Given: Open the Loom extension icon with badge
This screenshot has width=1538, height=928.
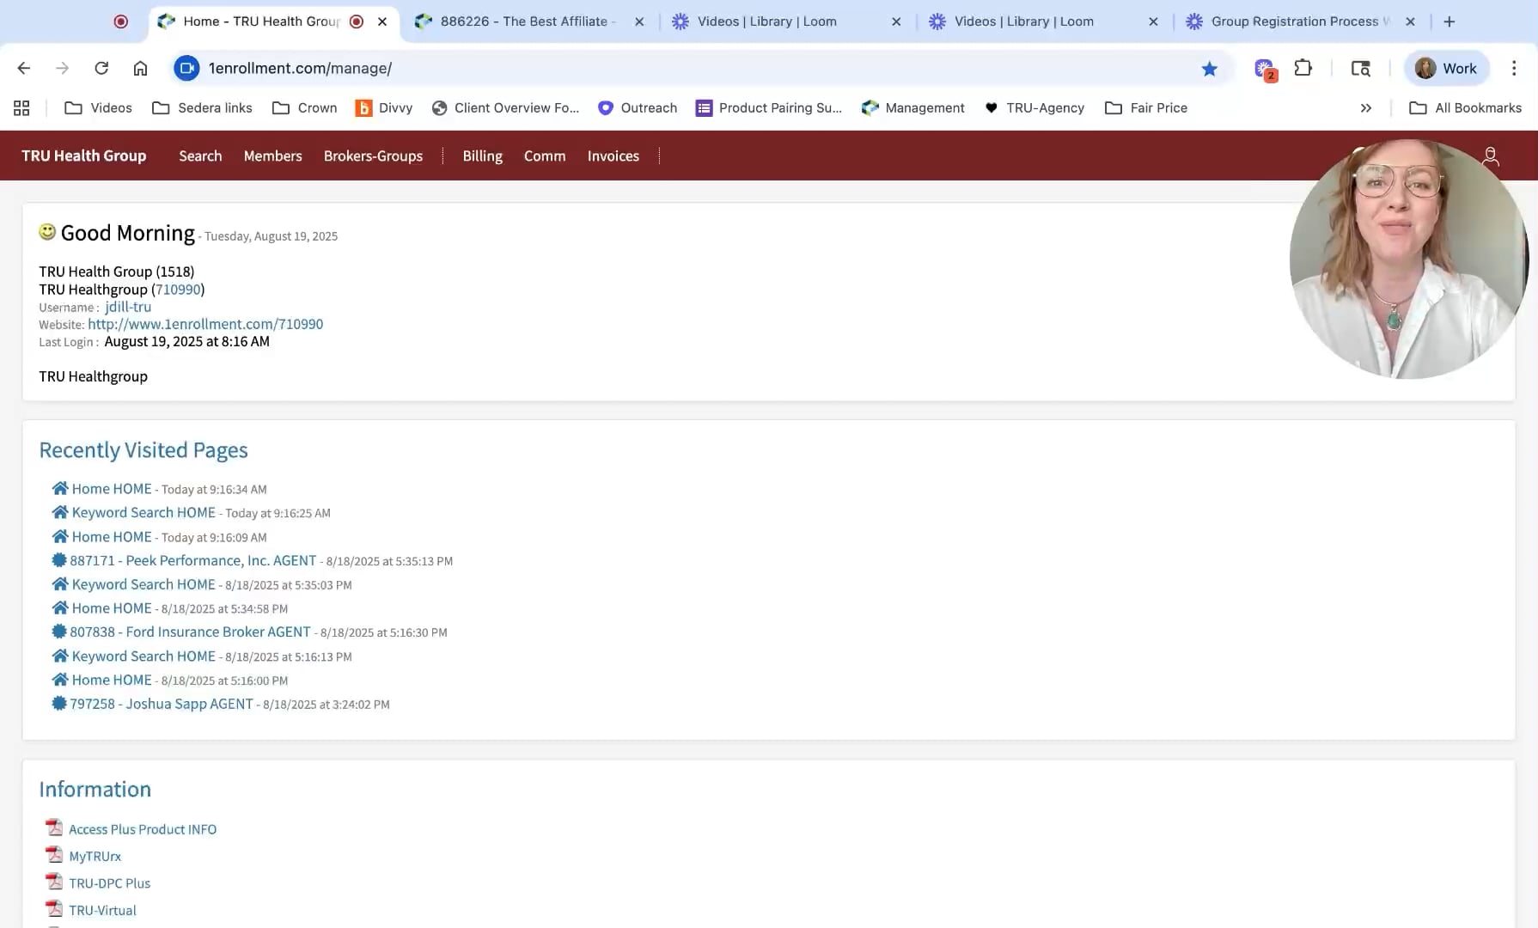Looking at the screenshot, I should pyautogui.click(x=1265, y=69).
